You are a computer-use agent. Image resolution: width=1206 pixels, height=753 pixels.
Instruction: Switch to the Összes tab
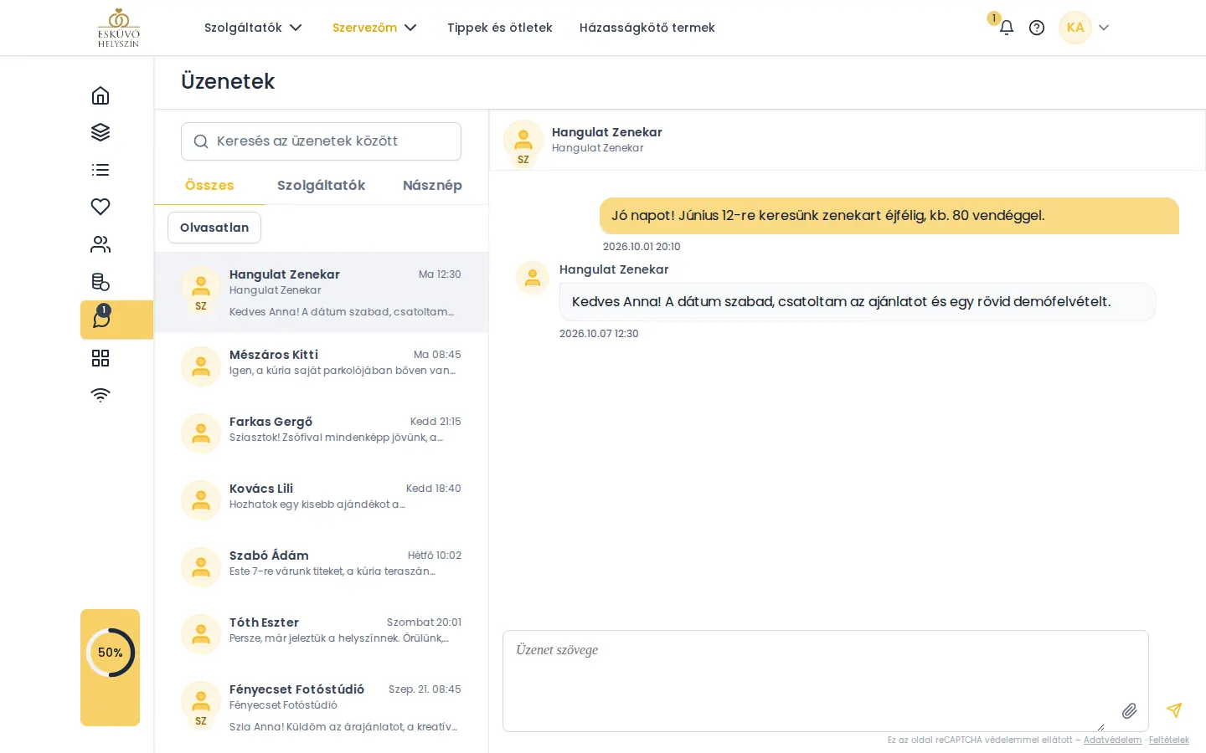pyautogui.click(x=209, y=186)
